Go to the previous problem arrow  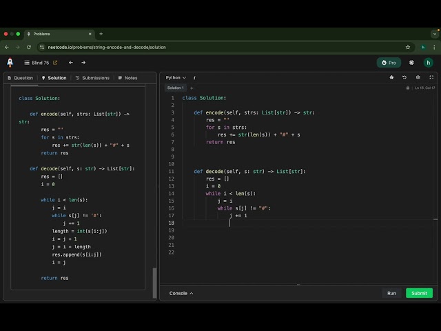pos(71,63)
